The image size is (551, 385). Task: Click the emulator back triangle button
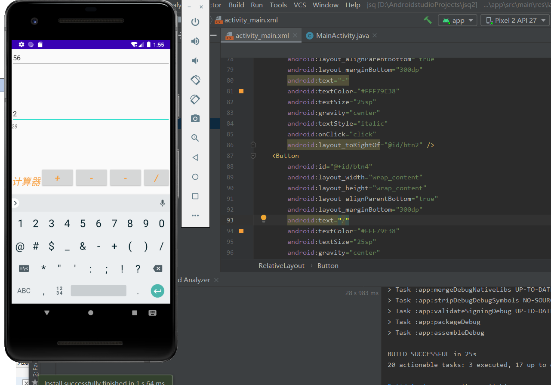195,157
